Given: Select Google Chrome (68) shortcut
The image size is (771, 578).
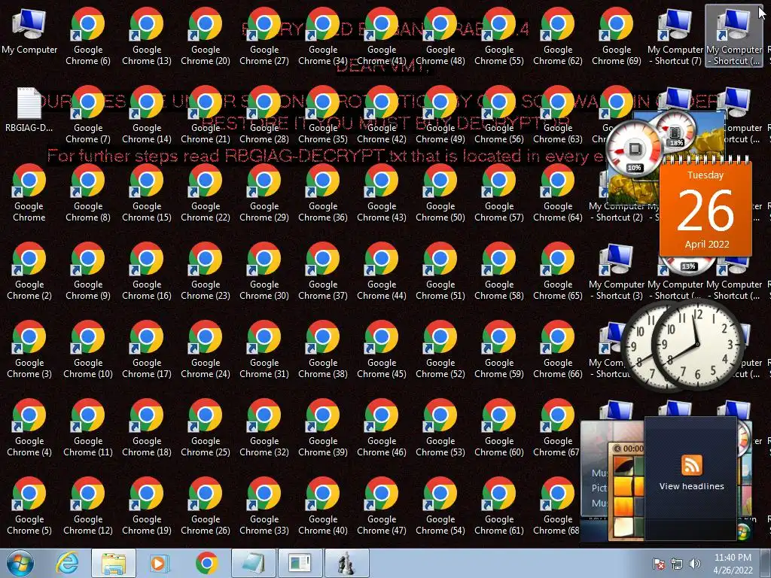Looking at the screenshot, I should pos(556,507).
